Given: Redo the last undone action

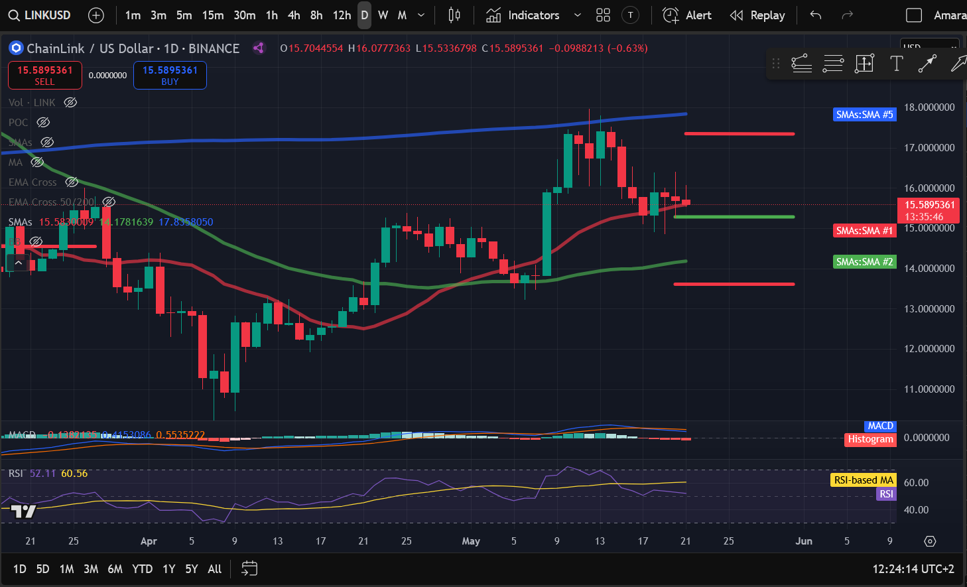Looking at the screenshot, I should [847, 15].
